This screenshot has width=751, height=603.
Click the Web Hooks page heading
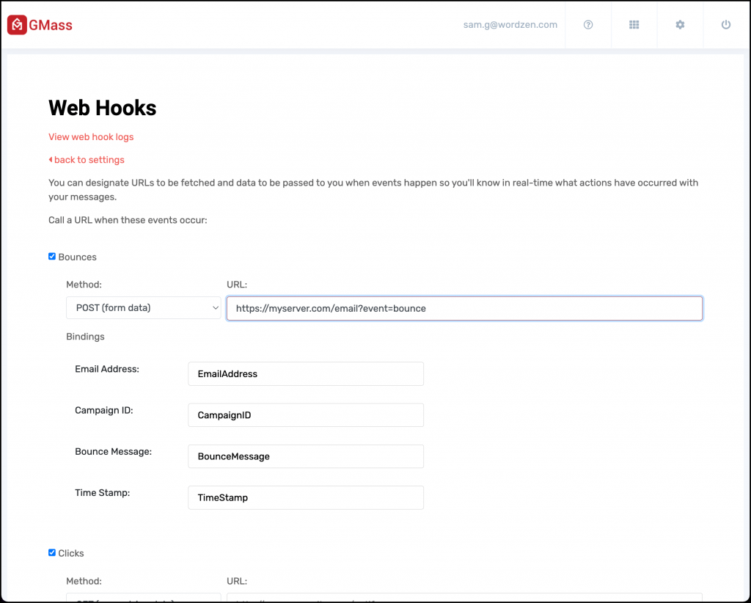coord(102,108)
